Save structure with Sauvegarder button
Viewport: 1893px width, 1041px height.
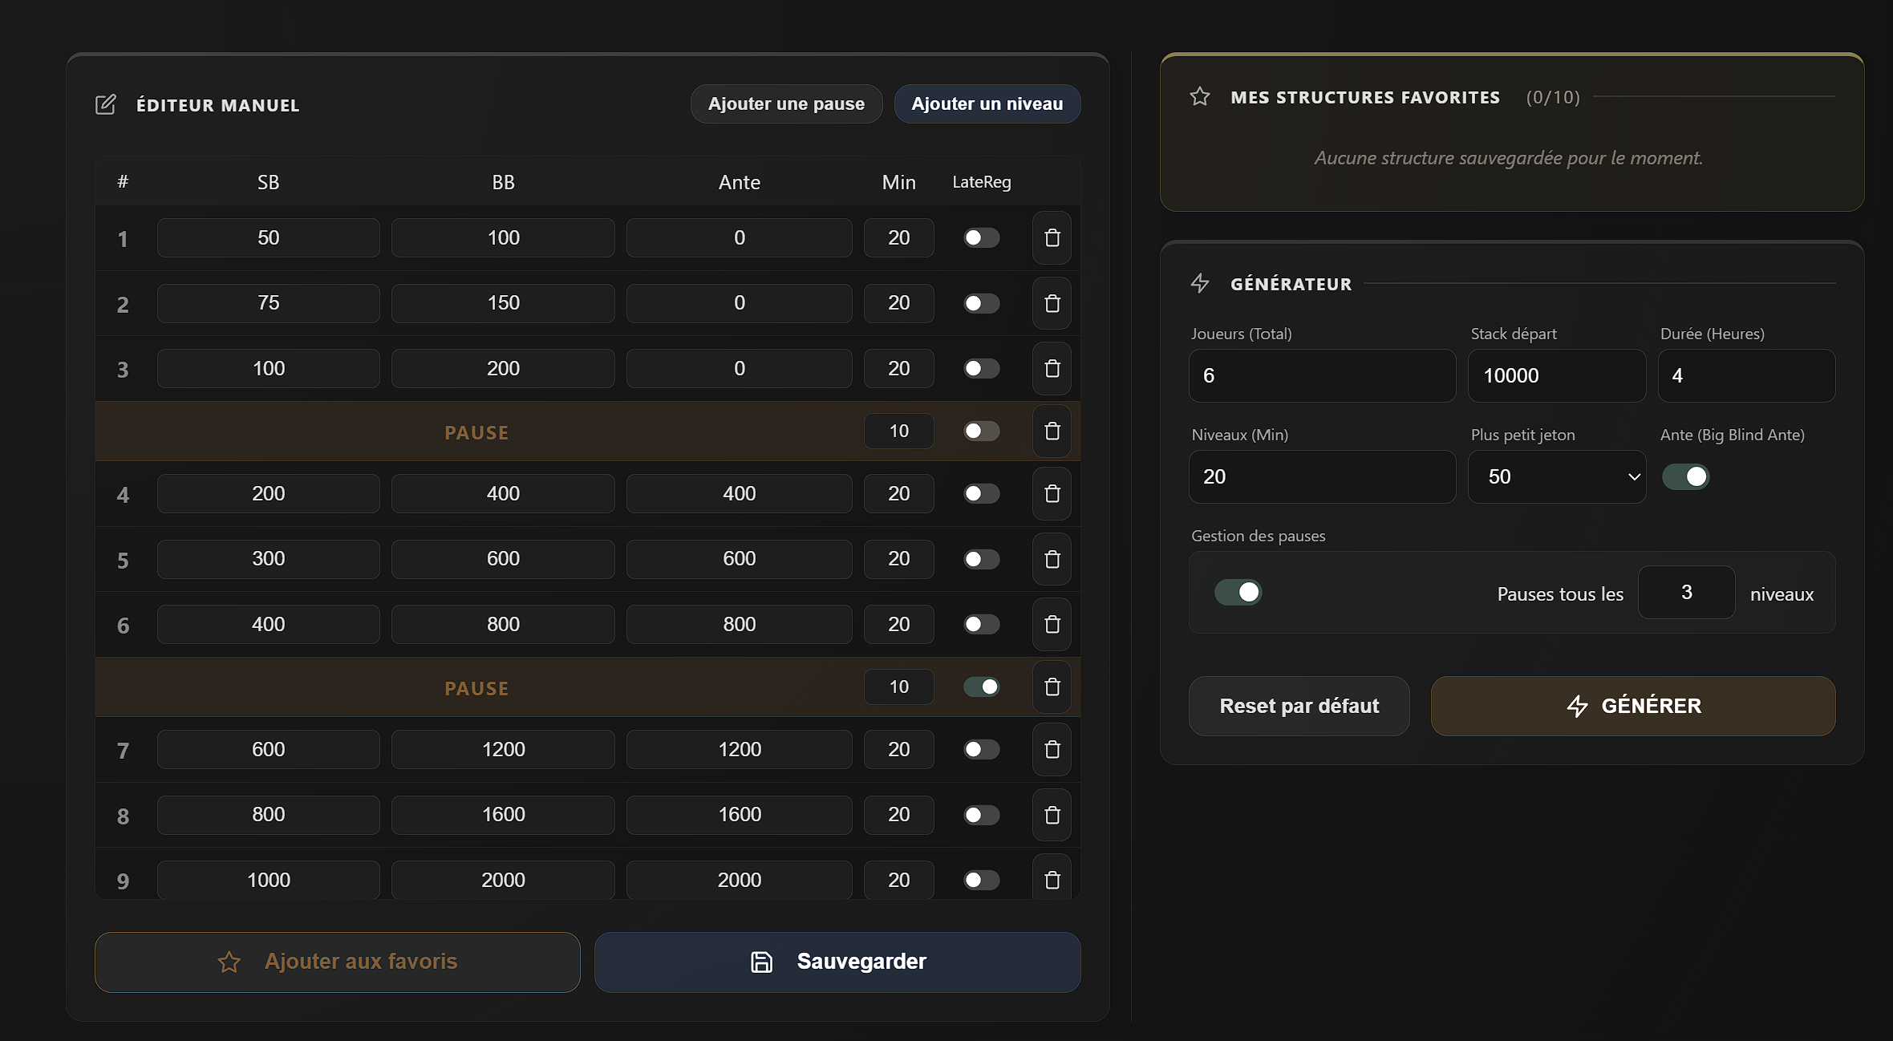point(837,962)
